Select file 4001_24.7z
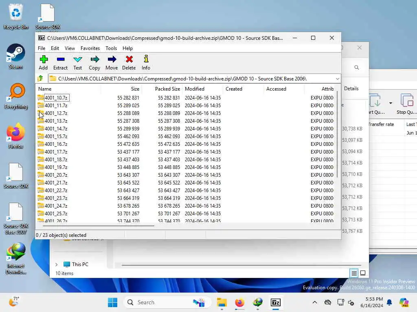417x312 pixels. coord(56,206)
